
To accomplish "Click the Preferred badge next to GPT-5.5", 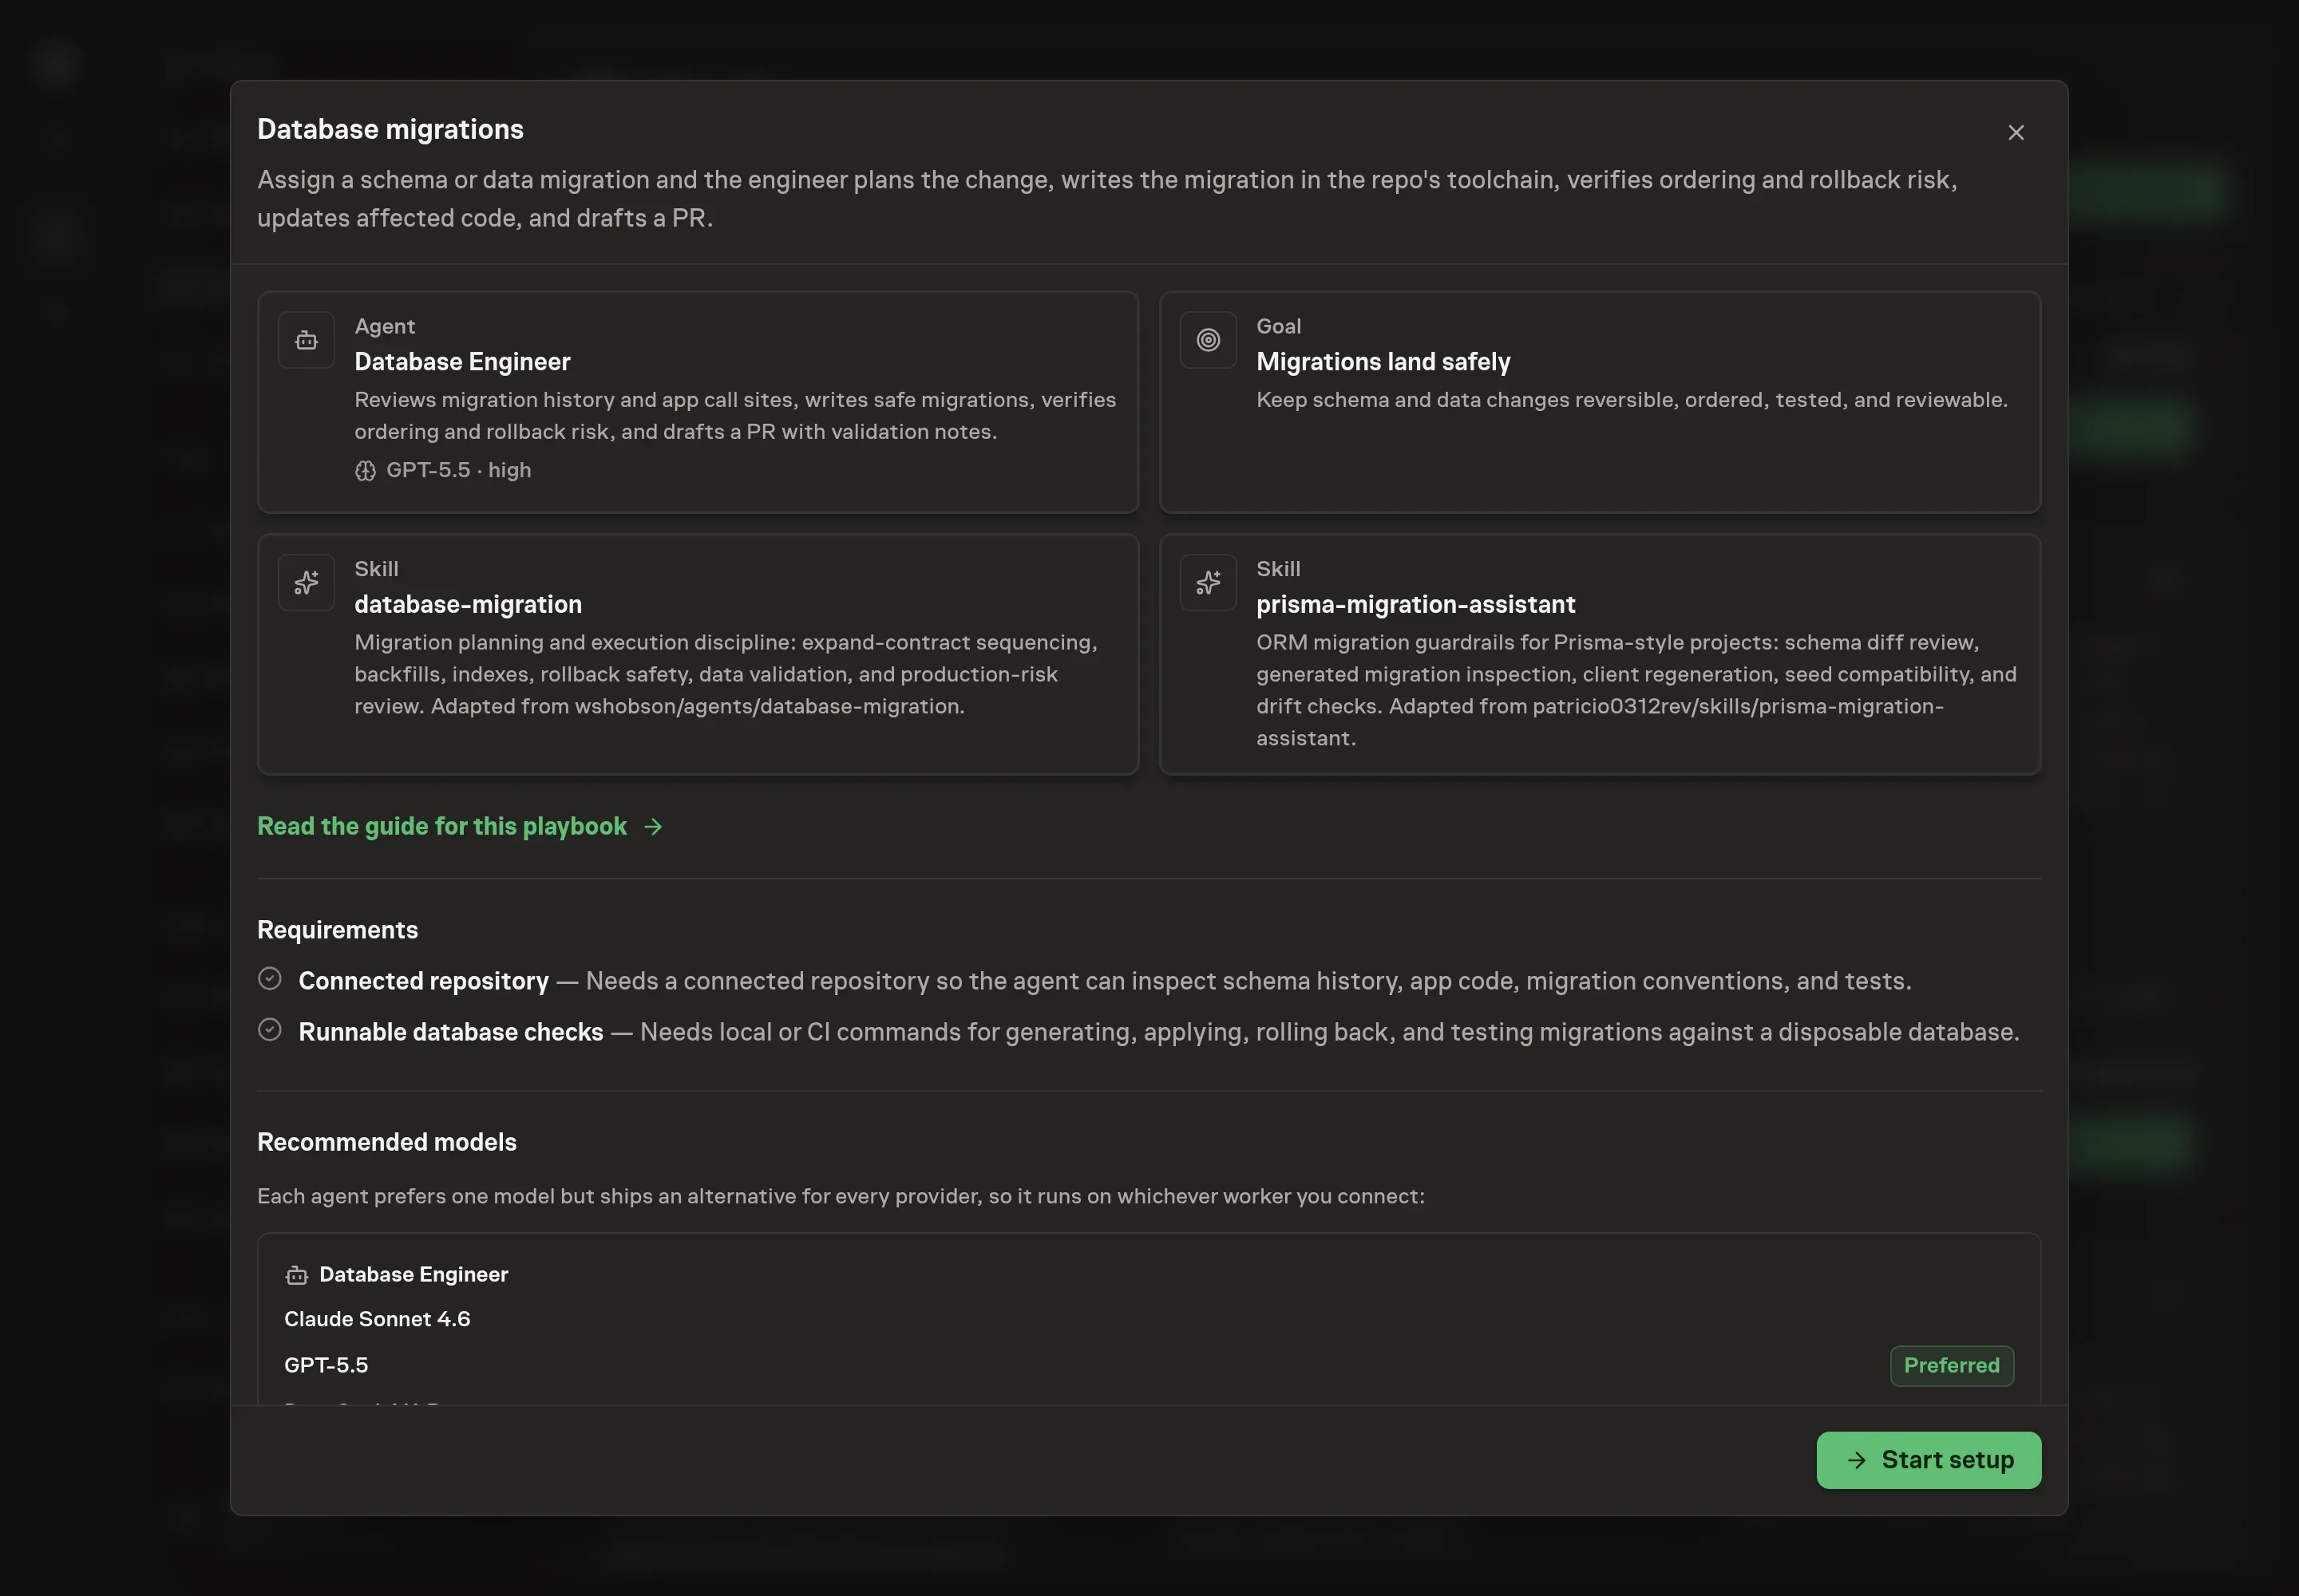I will click(1951, 1366).
